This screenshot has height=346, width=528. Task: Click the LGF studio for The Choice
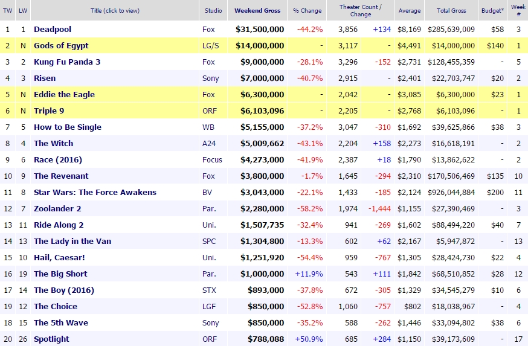[x=209, y=307]
